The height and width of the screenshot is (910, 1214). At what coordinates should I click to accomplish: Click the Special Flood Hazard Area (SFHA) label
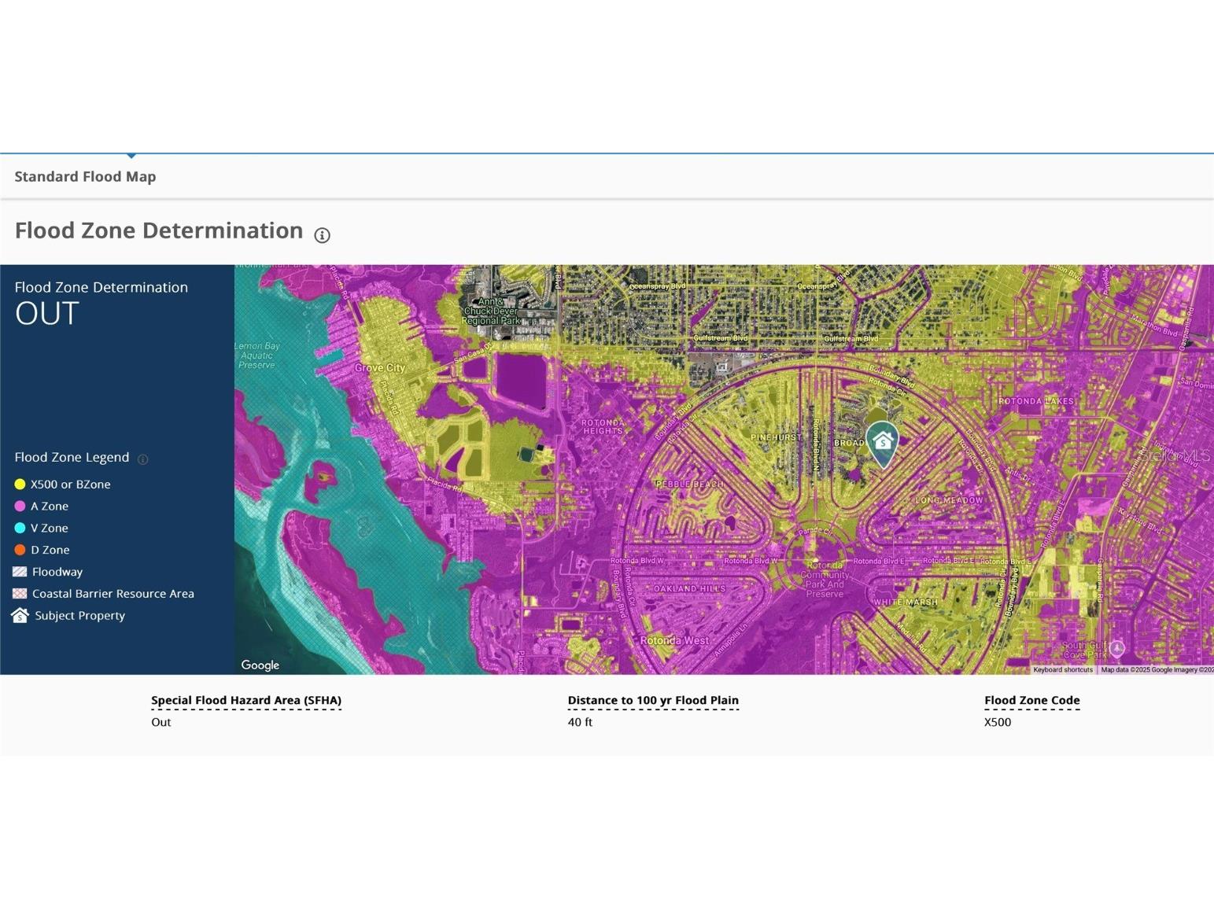click(245, 700)
